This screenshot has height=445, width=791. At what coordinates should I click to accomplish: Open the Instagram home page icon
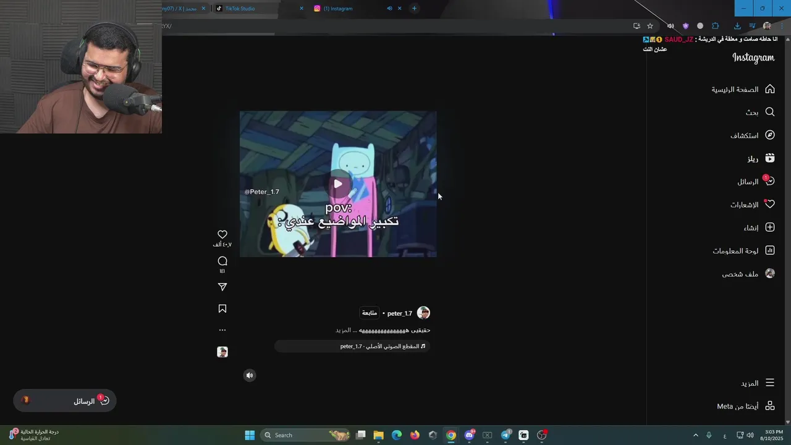pyautogui.click(x=770, y=89)
